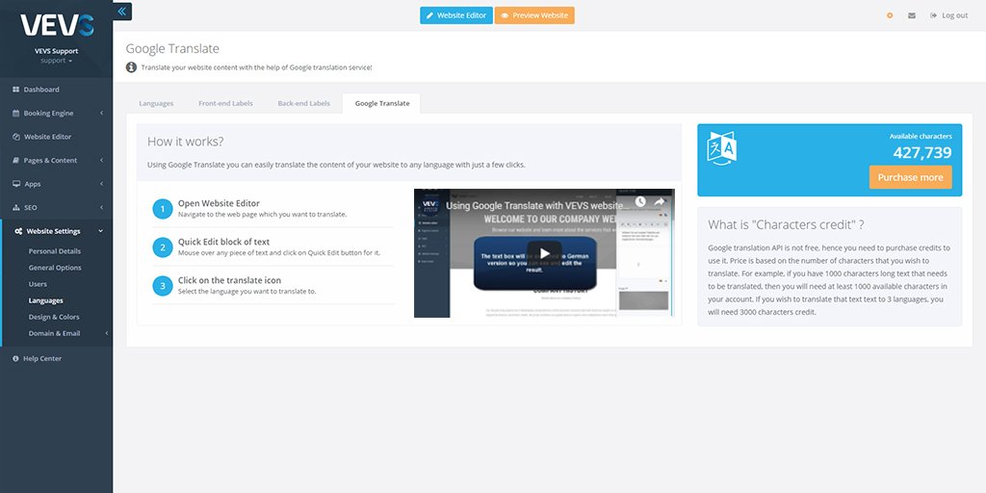The width and height of the screenshot is (986, 493).
Task: Open the messages envelope icon
Action: [x=912, y=15]
